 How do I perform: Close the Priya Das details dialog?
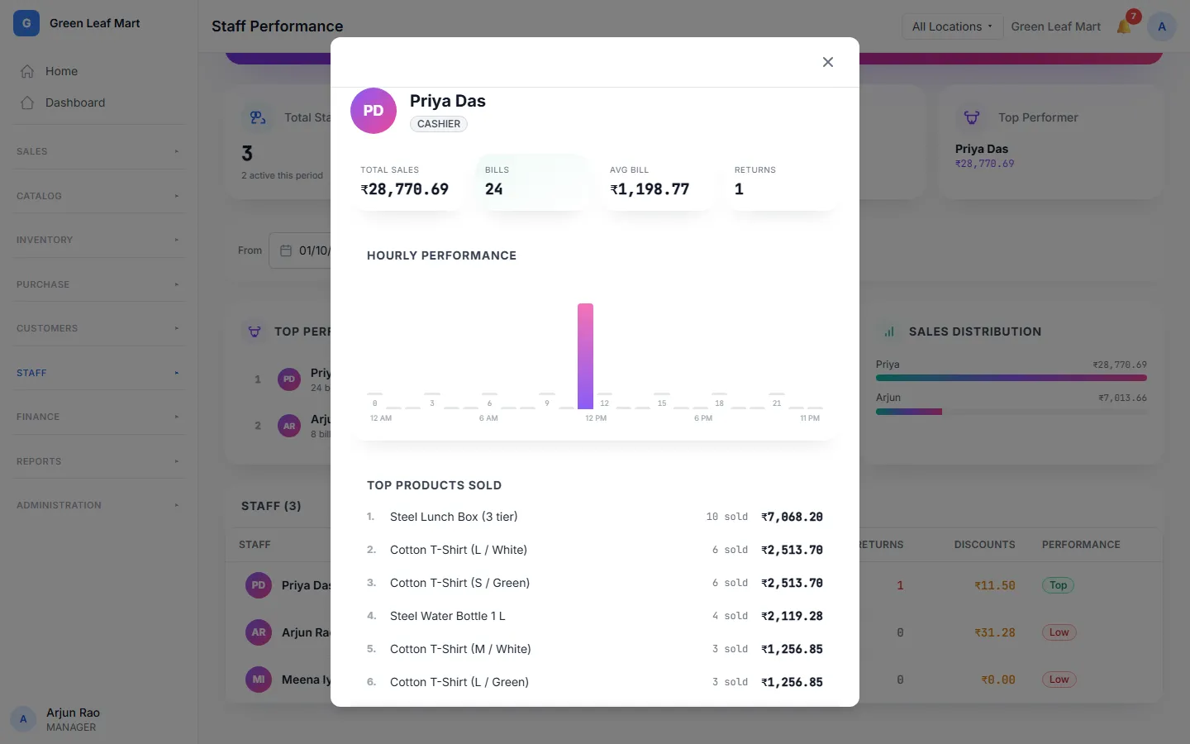click(828, 62)
